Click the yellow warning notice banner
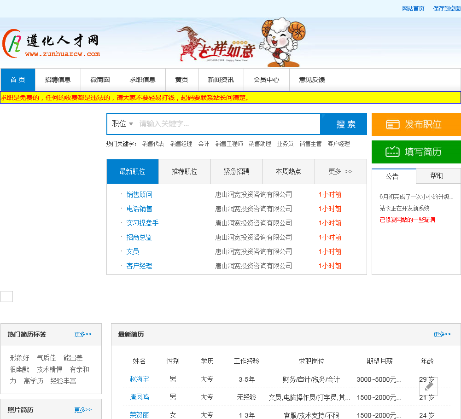The height and width of the screenshot is (419, 461). point(230,97)
